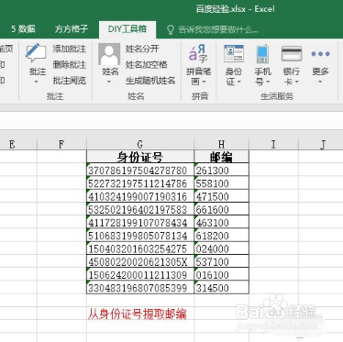This screenshot has height=342, width=343.
Task: Click the 手机号 phone icon
Action: (262, 54)
